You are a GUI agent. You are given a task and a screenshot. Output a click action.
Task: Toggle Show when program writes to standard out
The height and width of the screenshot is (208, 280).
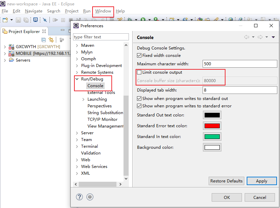139,99
